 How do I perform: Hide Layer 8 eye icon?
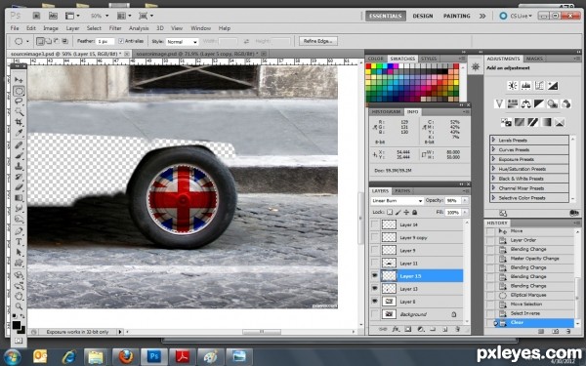click(374, 302)
